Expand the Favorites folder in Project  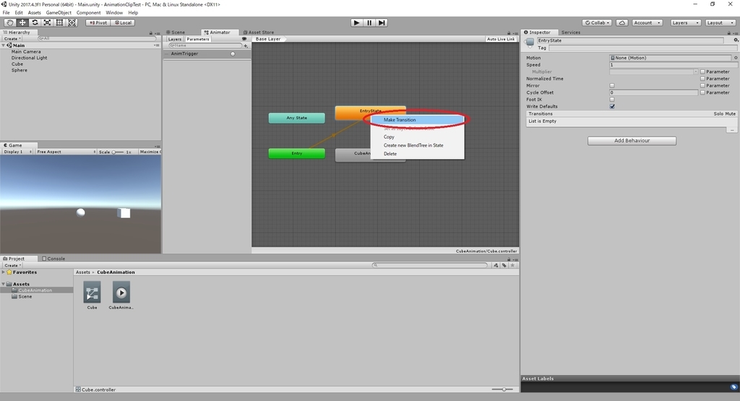pyautogui.click(x=4, y=272)
